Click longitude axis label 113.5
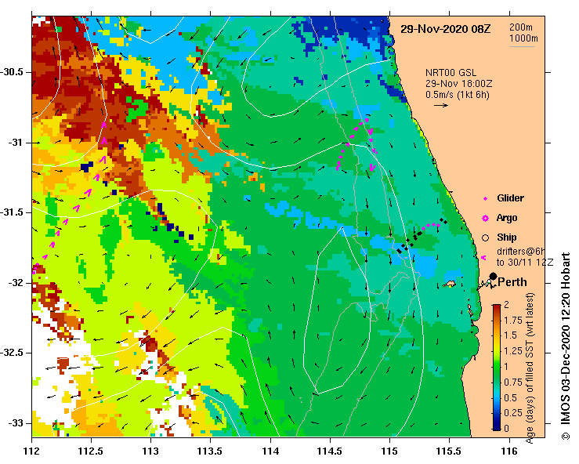 (211, 451)
